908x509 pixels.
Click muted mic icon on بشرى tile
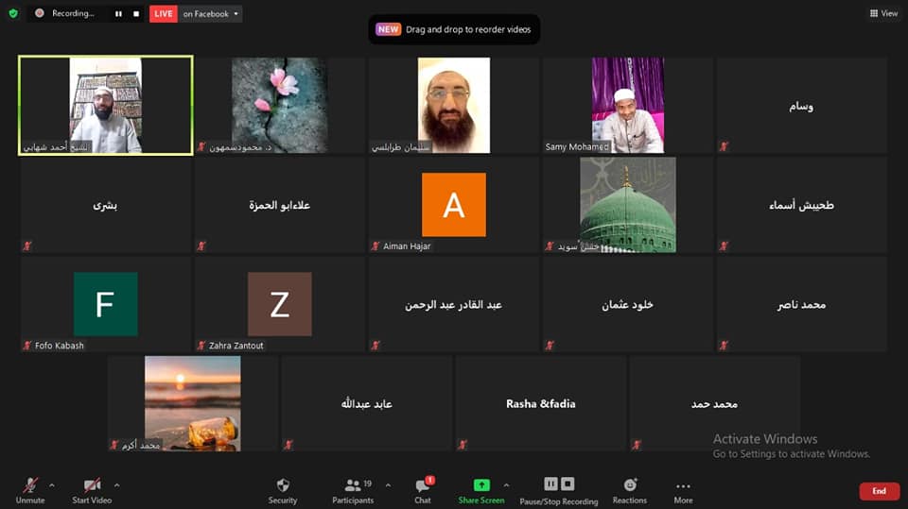[x=27, y=246]
